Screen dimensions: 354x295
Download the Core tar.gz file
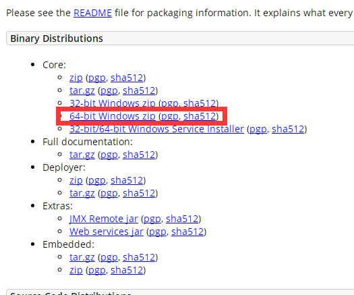[82, 90]
